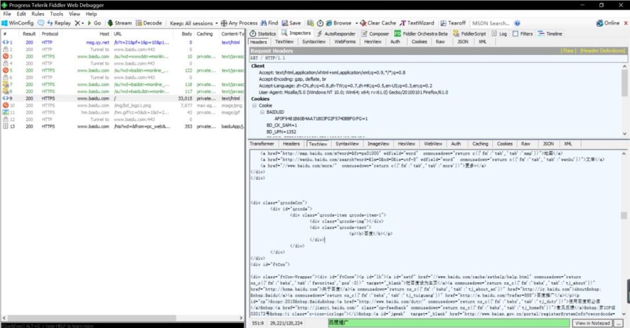Screen dimensions: 630x328
Task: Click the Header Definitions link
Action: tap(603, 51)
